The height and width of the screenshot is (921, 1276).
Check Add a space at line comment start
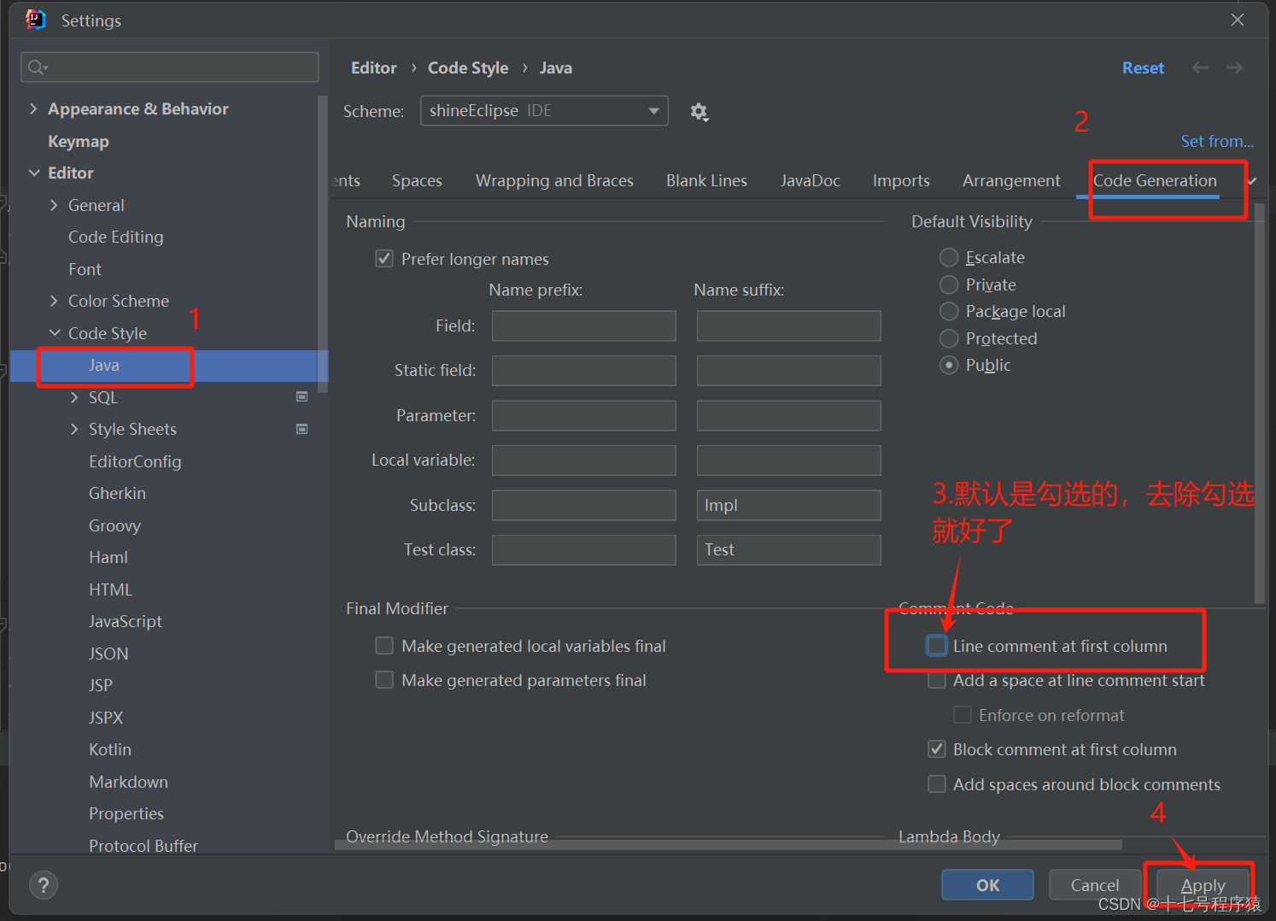(x=937, y=681)
